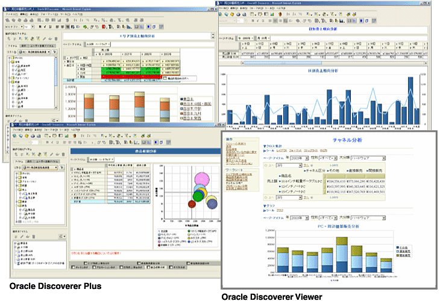Toggle Italic in the エリア別売上傾向分析 window toolbar
The width and height of the screenshot is (440, 301).
(45, 26)
